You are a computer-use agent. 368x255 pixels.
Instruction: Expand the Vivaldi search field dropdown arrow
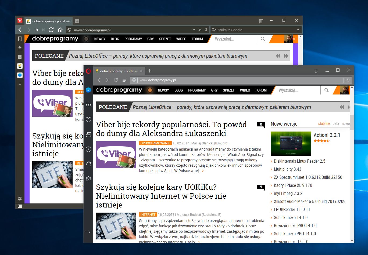pos(298,30)
